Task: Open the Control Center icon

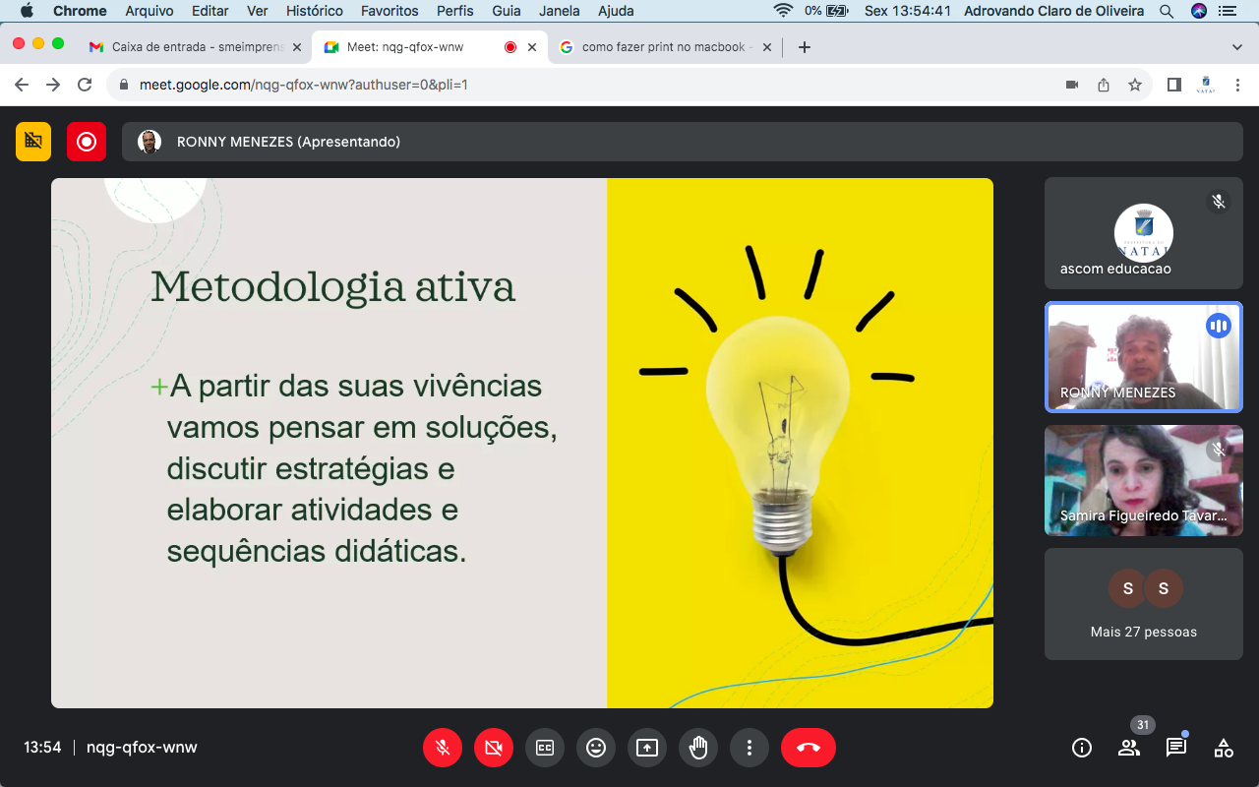Action: point(1229,11)
